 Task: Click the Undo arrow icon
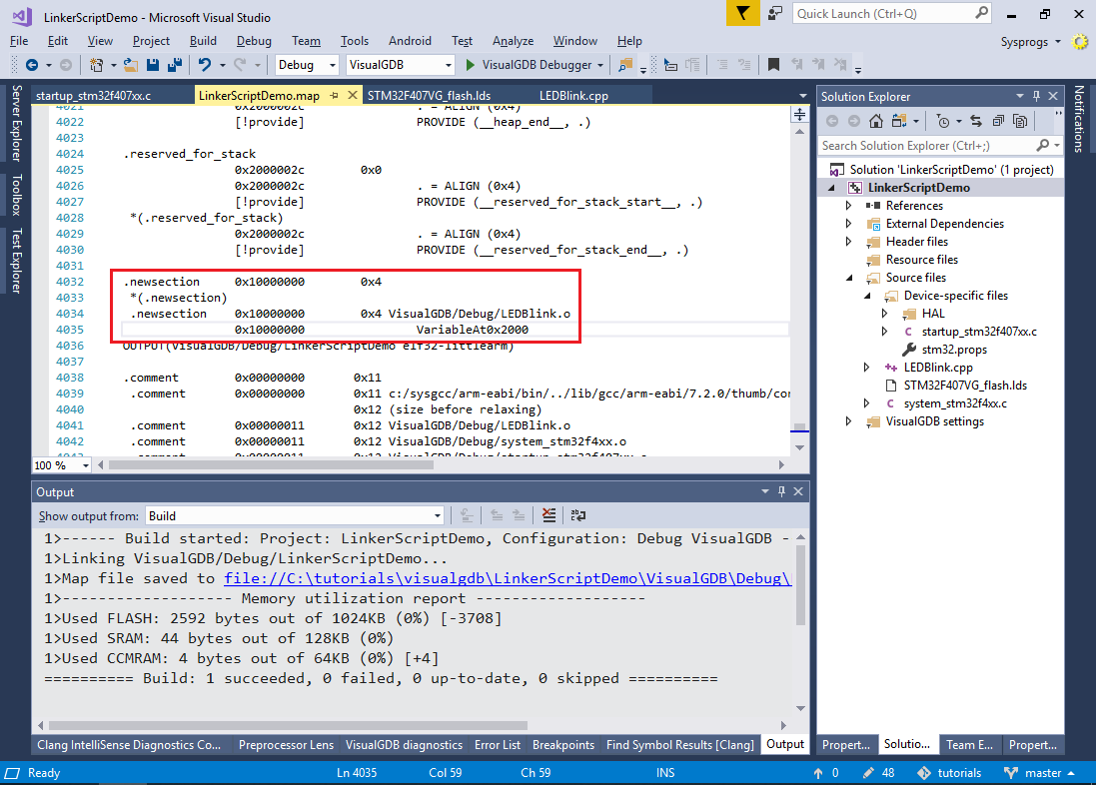204,65
